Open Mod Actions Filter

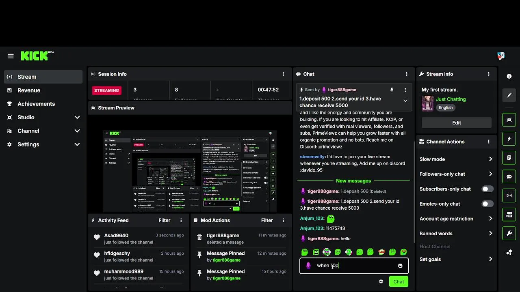coord(267,220)
